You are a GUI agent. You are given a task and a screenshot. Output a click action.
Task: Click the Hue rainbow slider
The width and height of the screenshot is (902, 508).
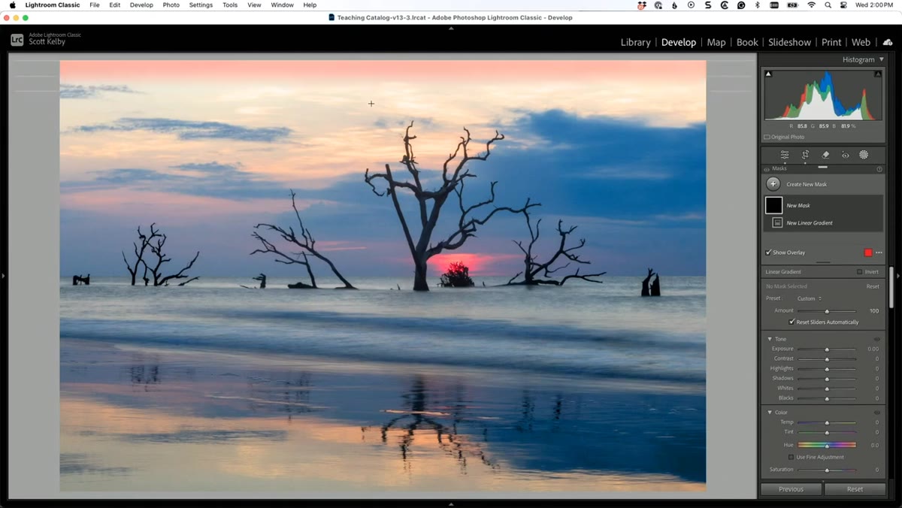[x=827, y=445]
